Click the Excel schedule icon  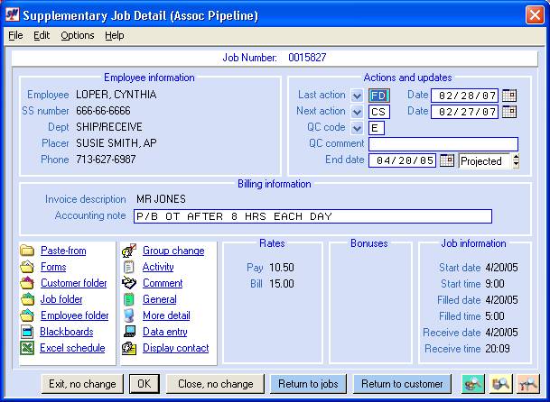pos(27,348)
